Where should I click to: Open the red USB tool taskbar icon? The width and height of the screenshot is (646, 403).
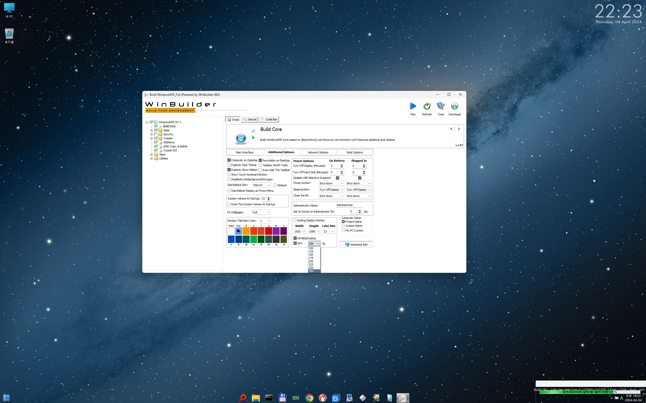(322, 398)
